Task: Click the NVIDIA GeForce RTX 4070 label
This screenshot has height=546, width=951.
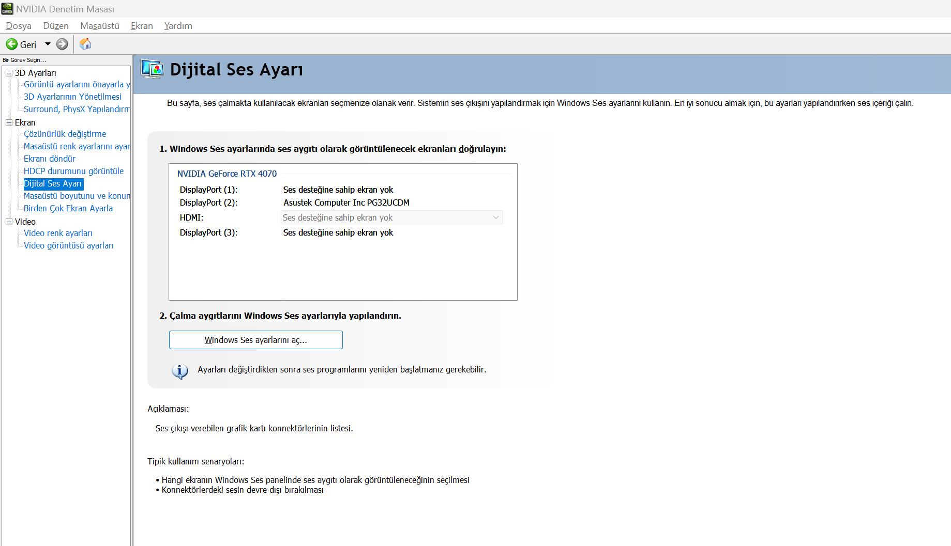Action: pyautogui.click(x=227, y=174)
